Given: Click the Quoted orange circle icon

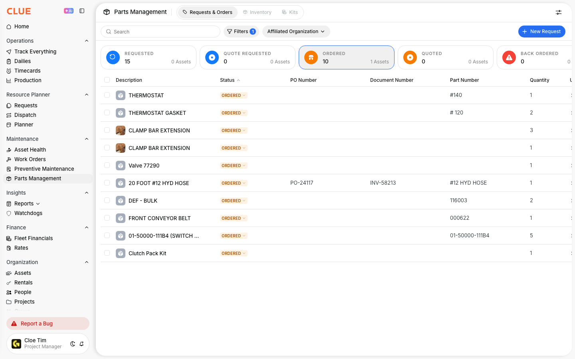Looking at the screenshot, I should coord(410,57).
